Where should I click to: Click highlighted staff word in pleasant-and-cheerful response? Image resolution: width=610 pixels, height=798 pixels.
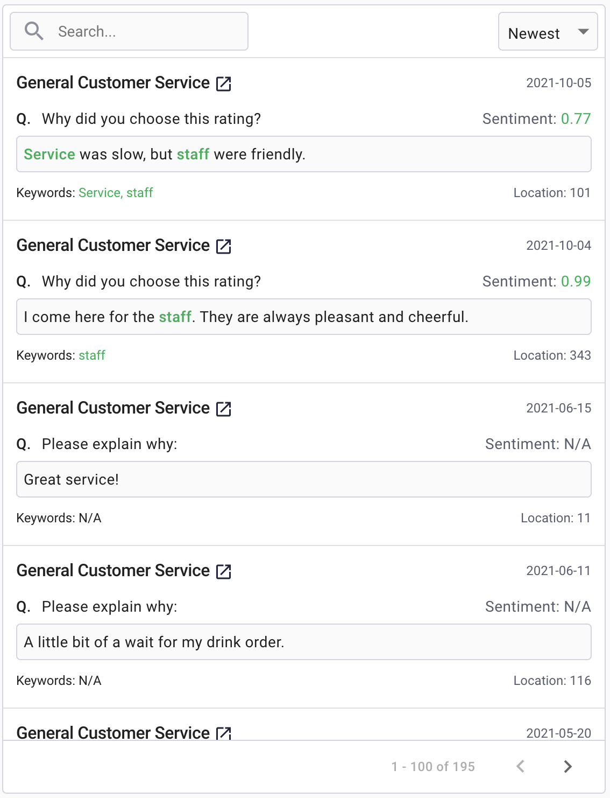pos(175,317)
